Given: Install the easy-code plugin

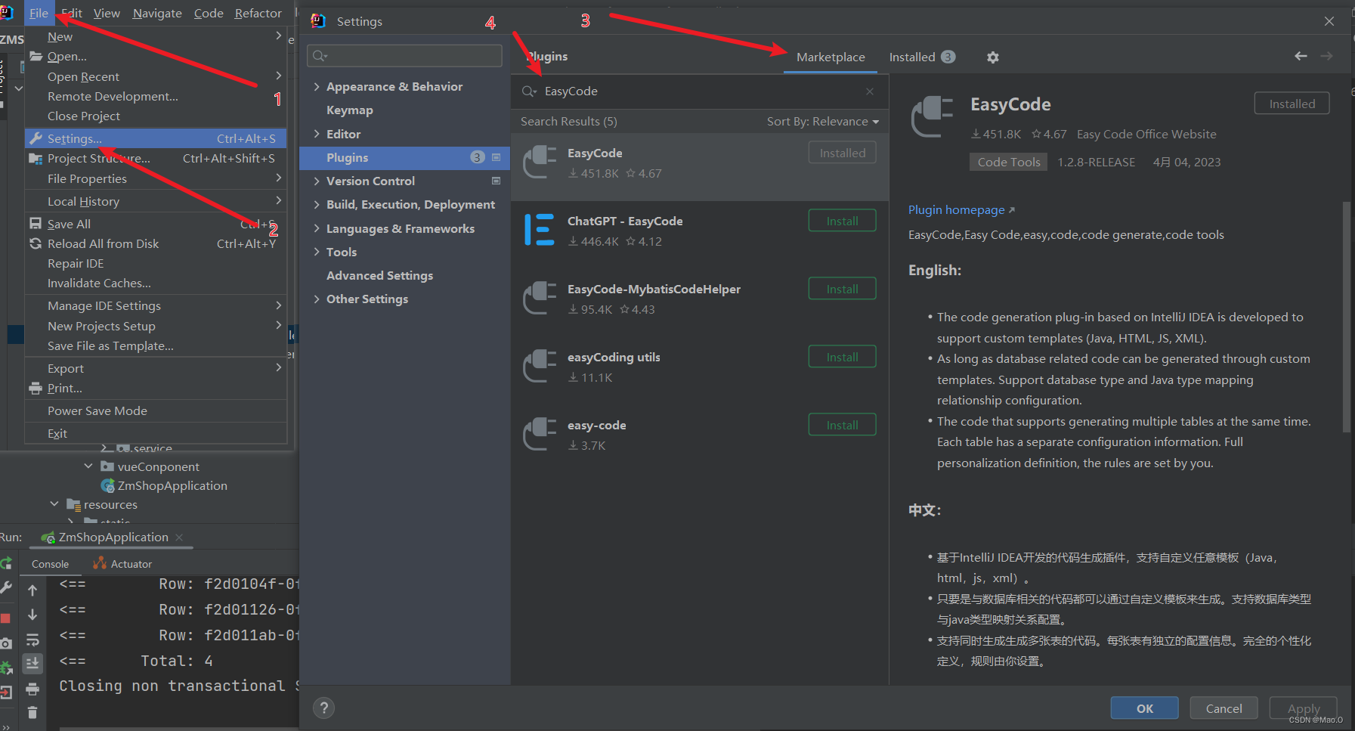Looking at the screenshot, I should pos(842,425).
